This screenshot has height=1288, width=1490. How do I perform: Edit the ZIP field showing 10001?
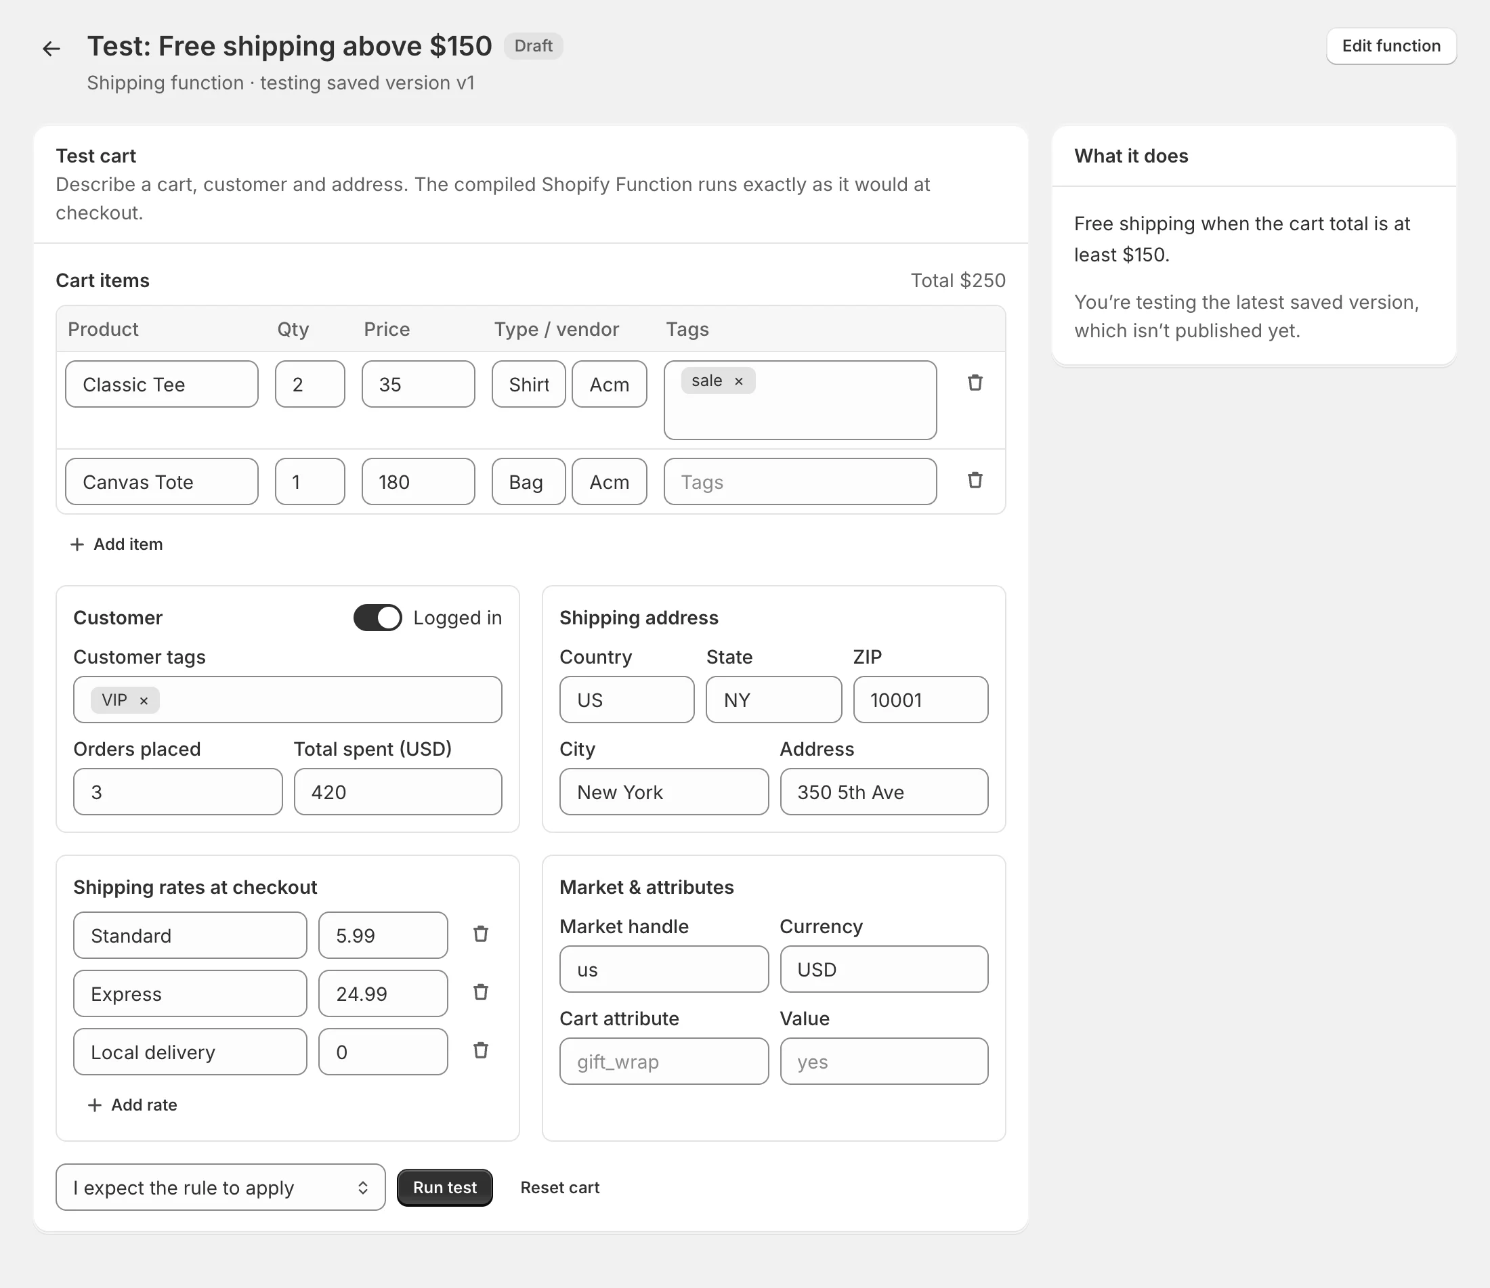[x=920, y=700]
